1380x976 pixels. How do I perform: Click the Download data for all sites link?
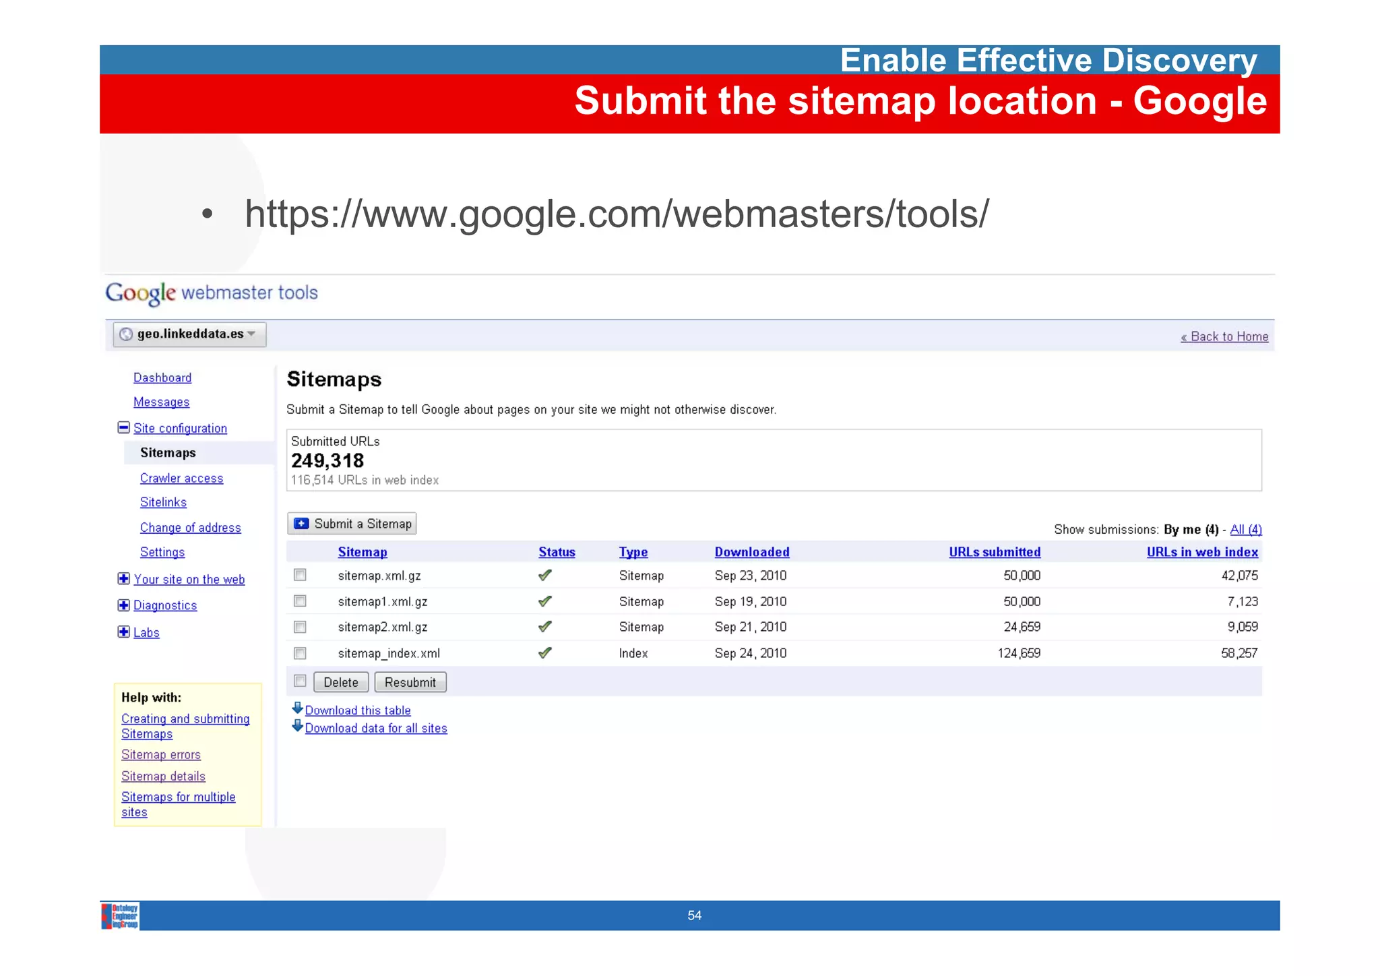pos(376,729)
